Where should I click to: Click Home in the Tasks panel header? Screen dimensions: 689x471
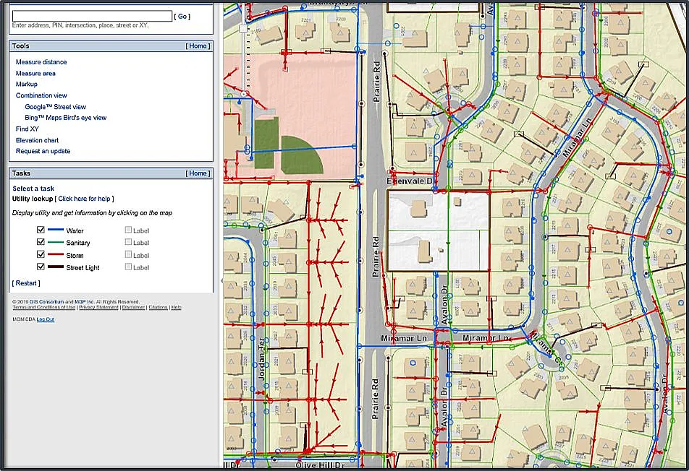[198, 173]
